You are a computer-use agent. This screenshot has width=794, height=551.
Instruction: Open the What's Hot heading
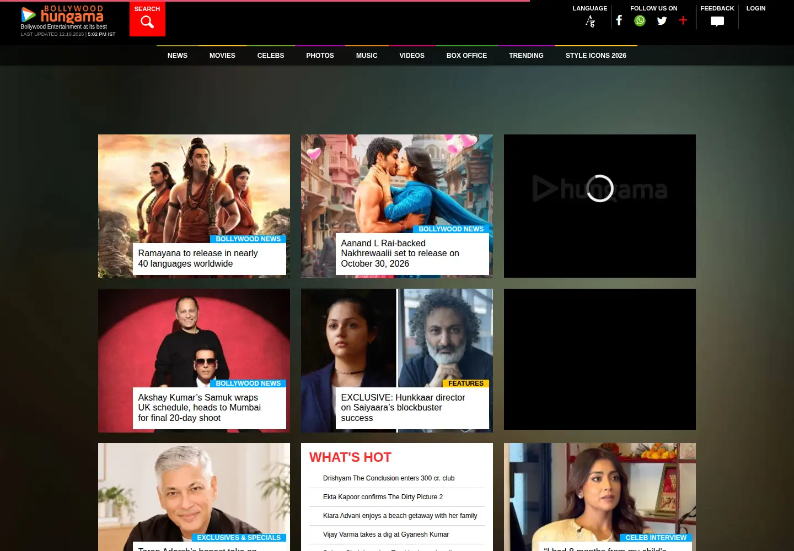(x=350, y=457)
